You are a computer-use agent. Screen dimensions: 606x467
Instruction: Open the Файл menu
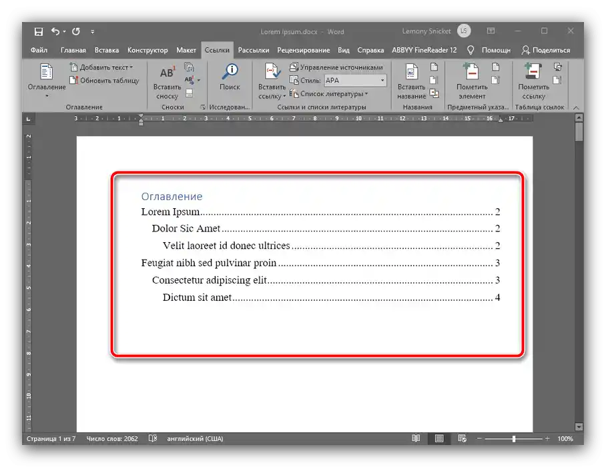(38, 49)
